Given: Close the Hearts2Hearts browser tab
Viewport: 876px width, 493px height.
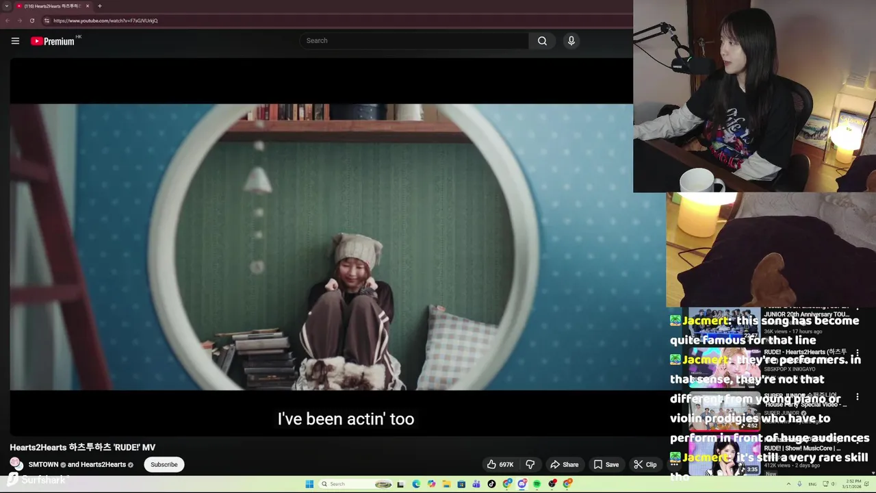Looking at the screenshot, I should pyautogui.click(x=87, y=6).
